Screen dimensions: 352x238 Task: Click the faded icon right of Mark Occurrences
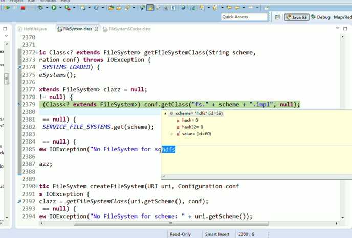point(158,8)
